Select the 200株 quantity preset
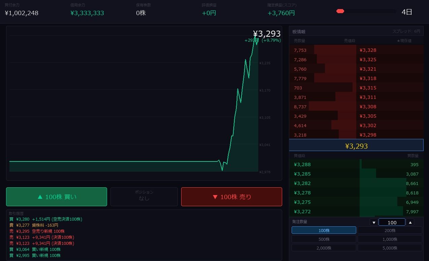Image resolution: width=429 pixels, height=261 pixels. coord(390,230)
